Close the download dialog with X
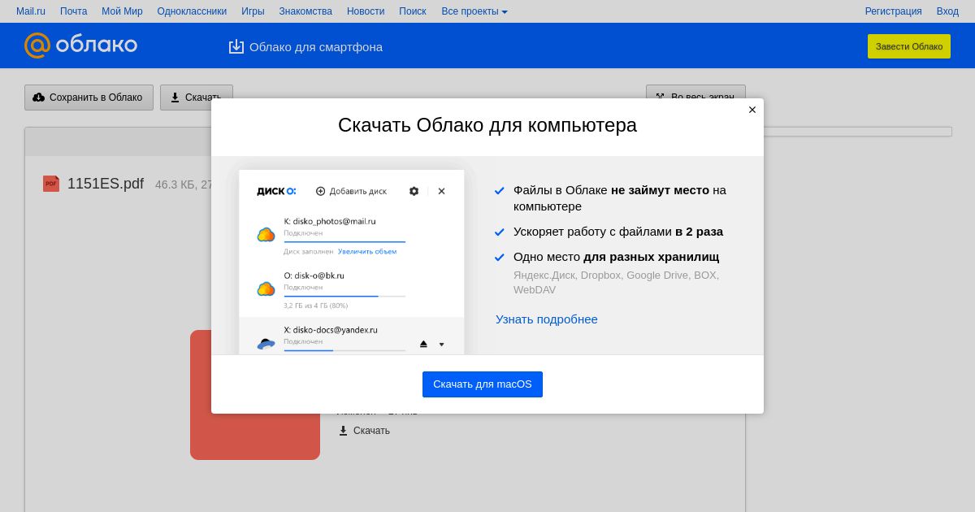The width and height of the screenshot is (975, 512). [x=752, y=110]
